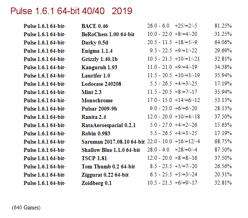
Task: Click the Zoidberg 0.1 opponent name
Action: (x=96, y=183)
